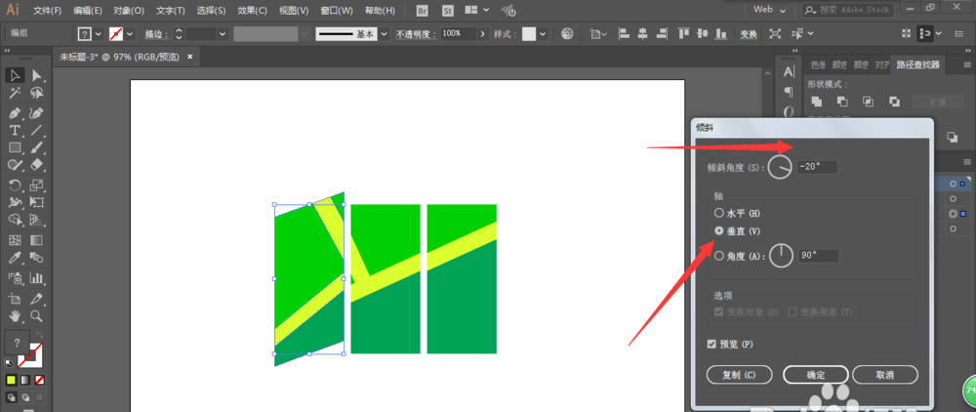The image size is (976, 412).
Task: Select the Perspective Grid tool
Action: (37, 220)
